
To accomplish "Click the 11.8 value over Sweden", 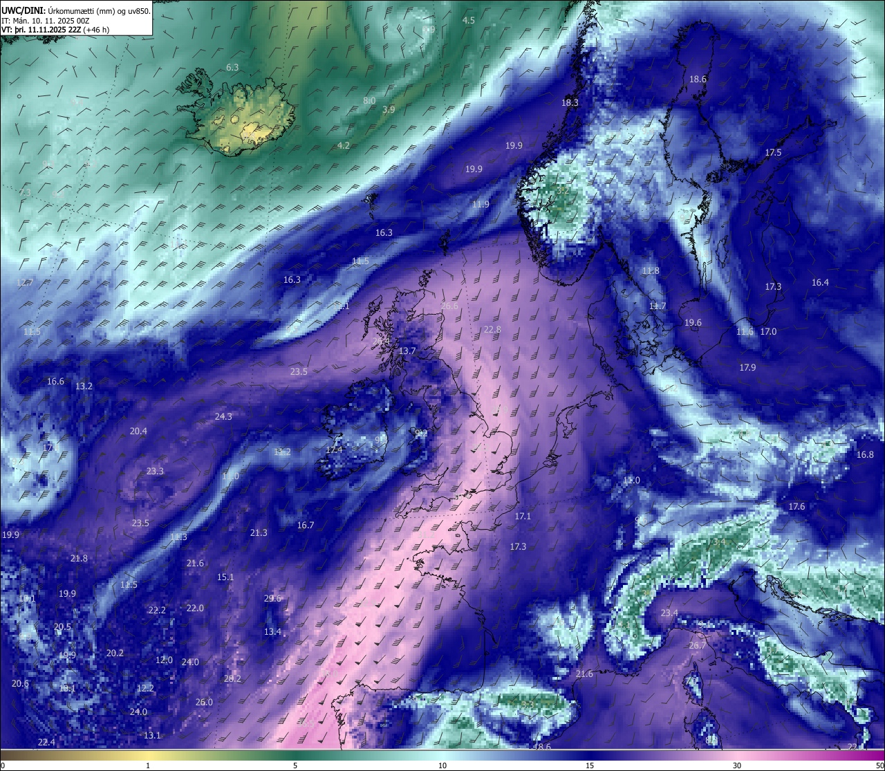I will (651, 270).
